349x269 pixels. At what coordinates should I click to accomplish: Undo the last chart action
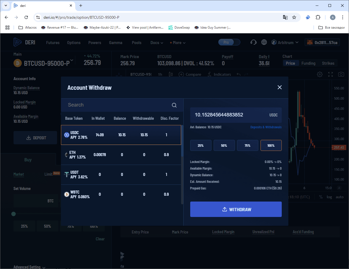[238, 74]
